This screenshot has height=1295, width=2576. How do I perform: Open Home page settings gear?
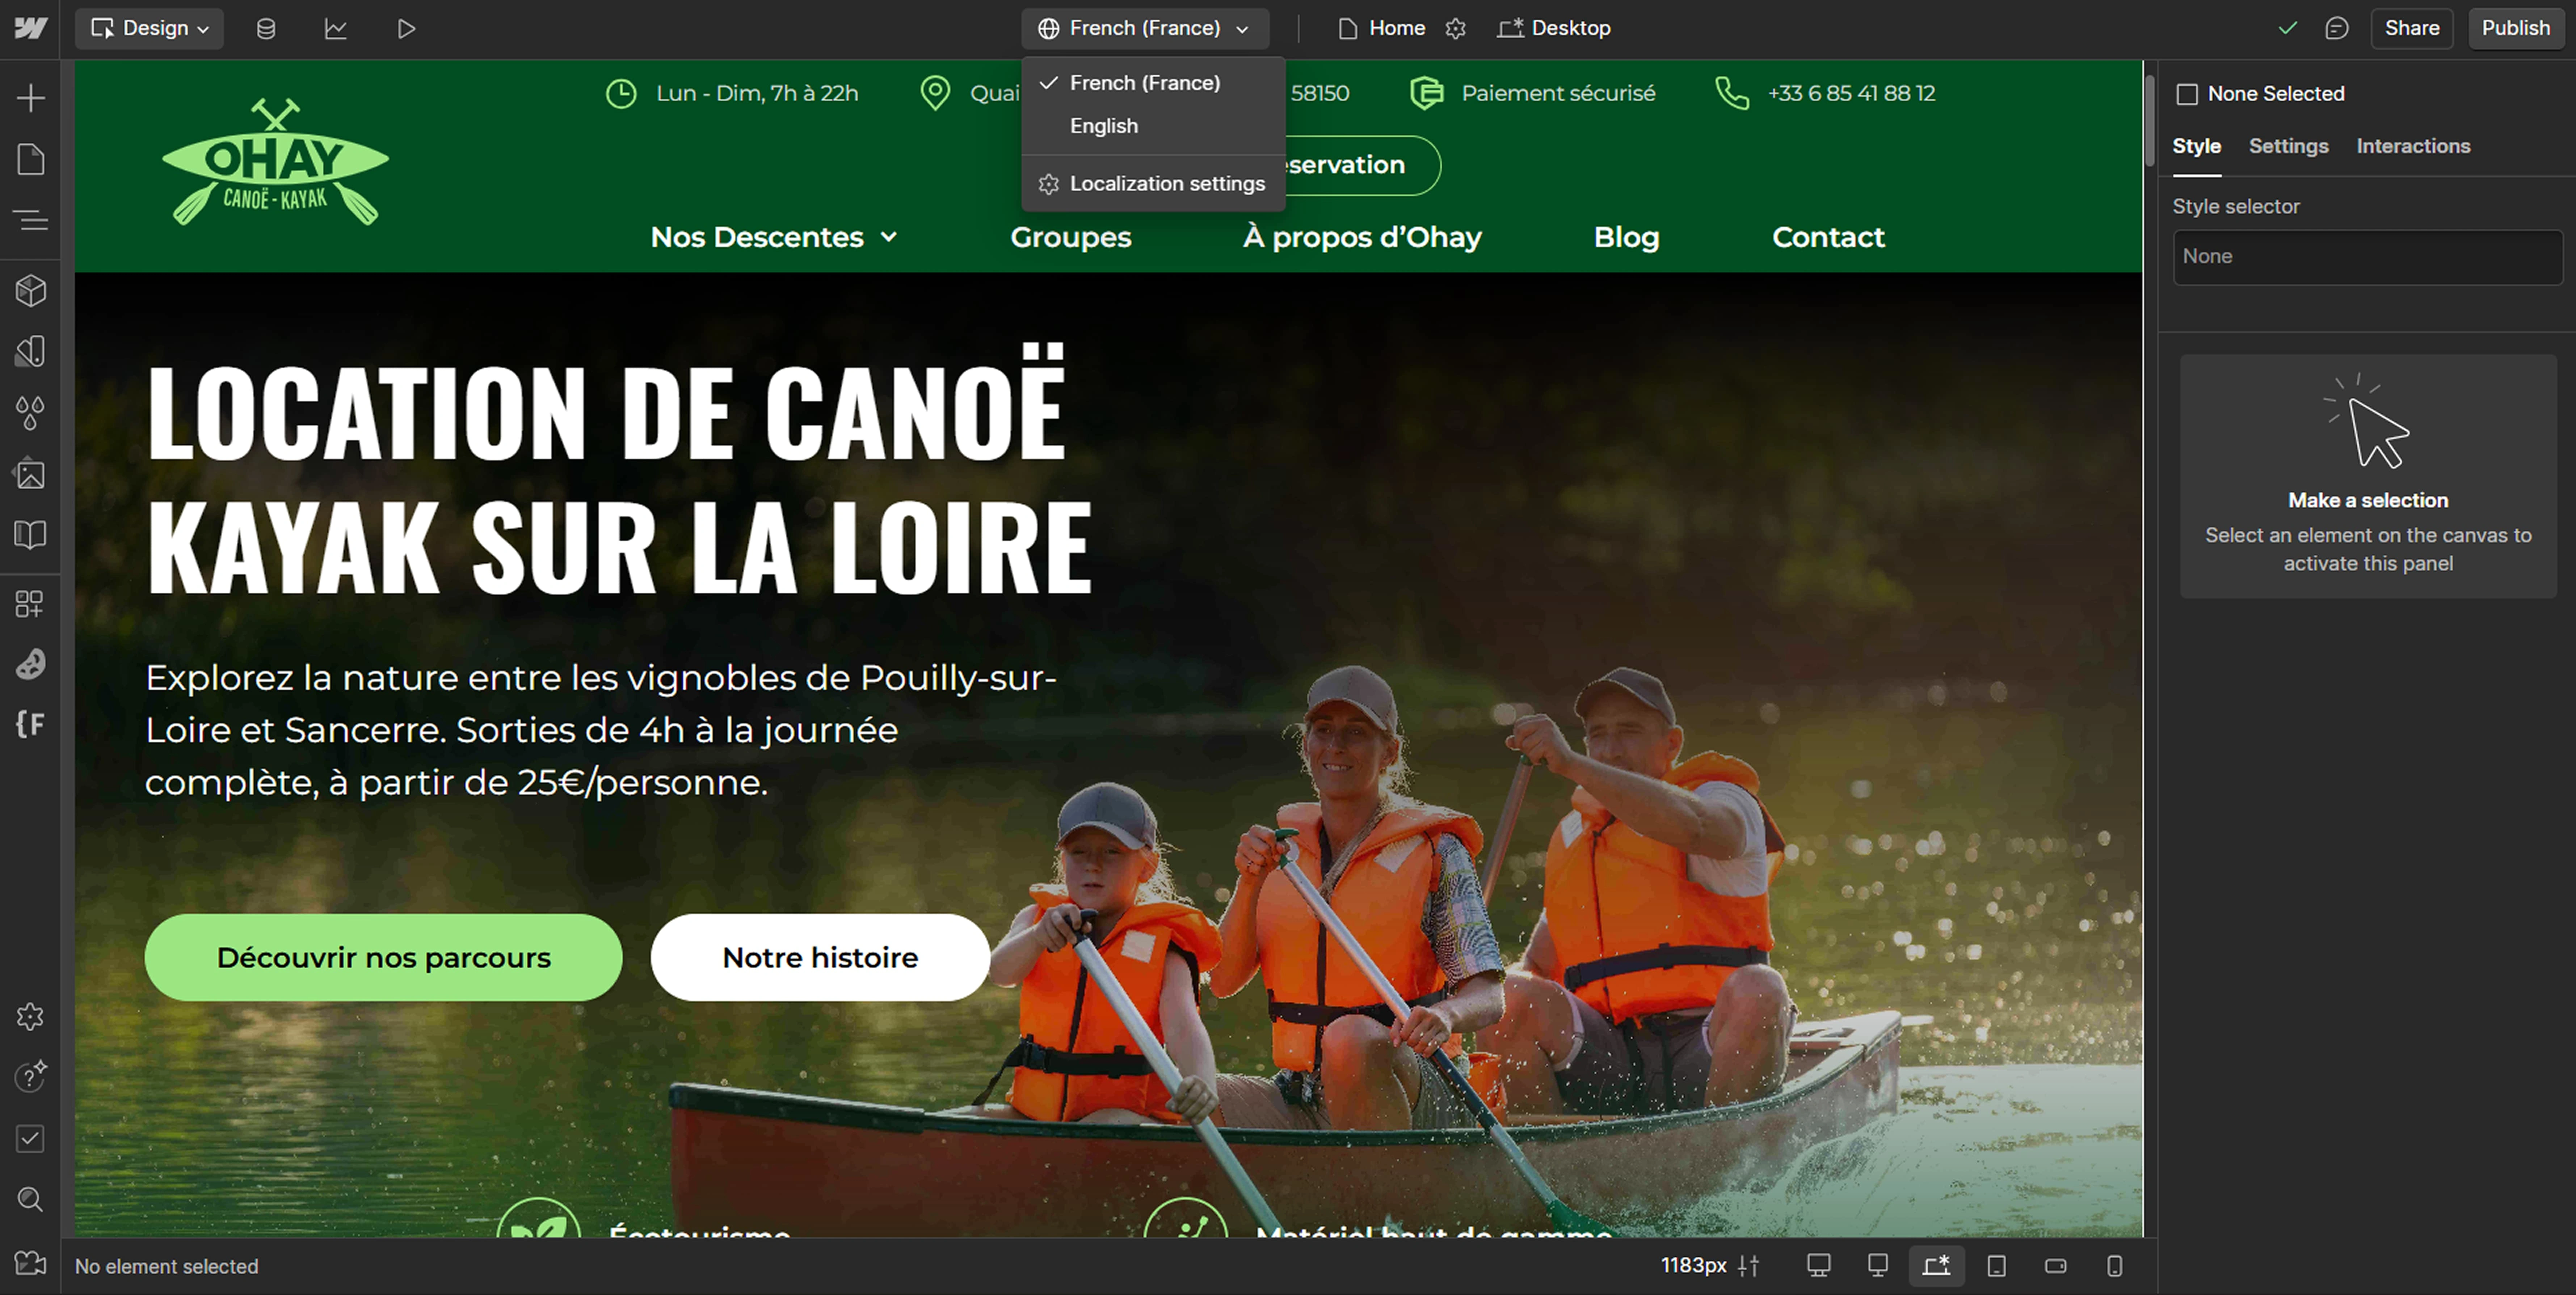coord(1456,29)
